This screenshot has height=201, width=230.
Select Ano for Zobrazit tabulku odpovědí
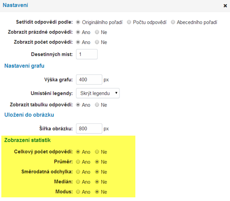coord(78,105)
